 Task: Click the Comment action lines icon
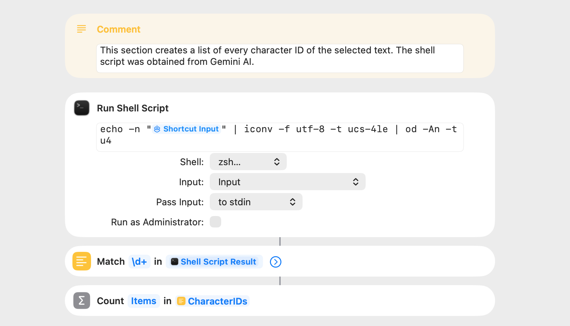(81, 29)
